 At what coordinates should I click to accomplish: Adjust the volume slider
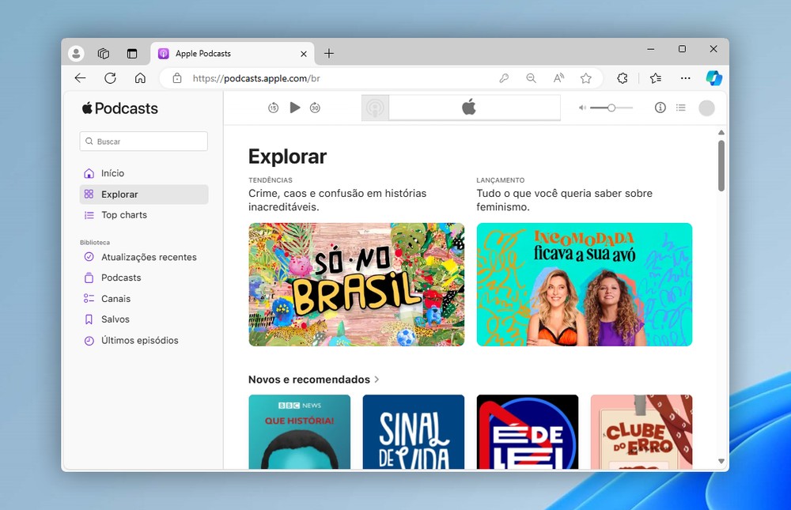click(611, 108)
